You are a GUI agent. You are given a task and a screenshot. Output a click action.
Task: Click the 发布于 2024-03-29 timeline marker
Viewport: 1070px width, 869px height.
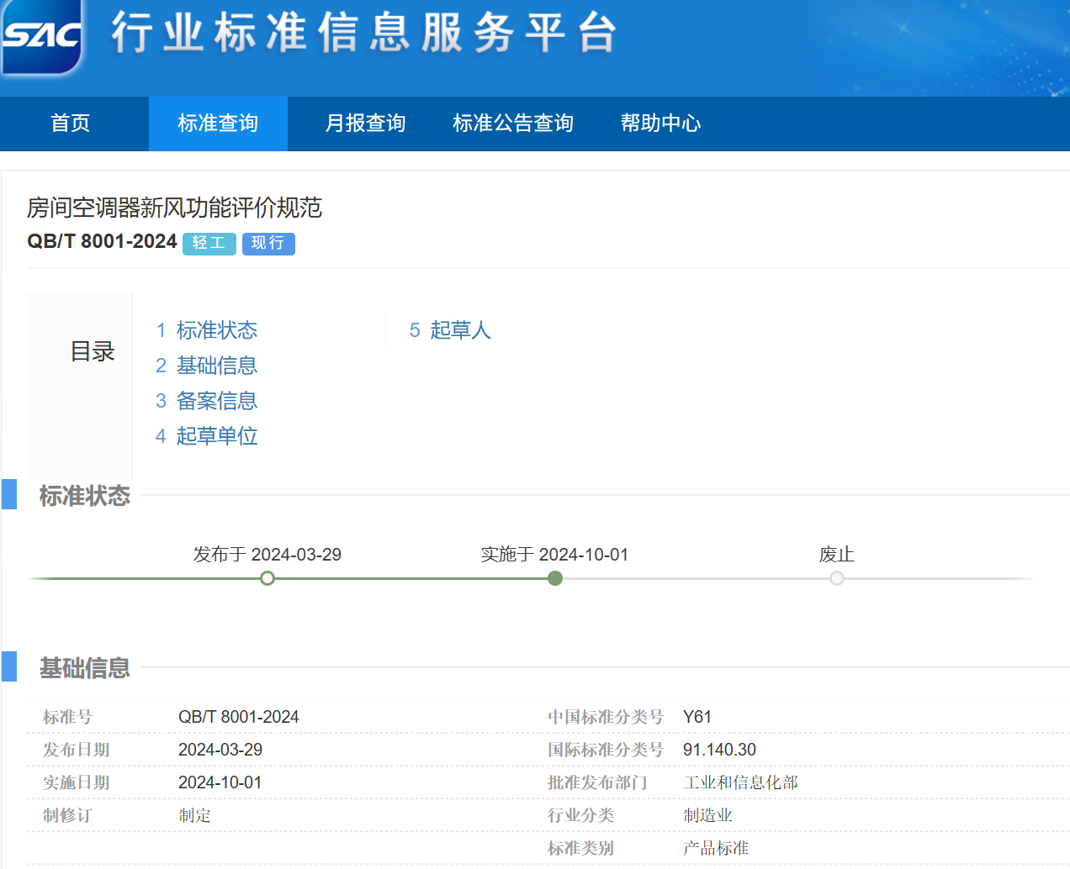coord(267,578)
